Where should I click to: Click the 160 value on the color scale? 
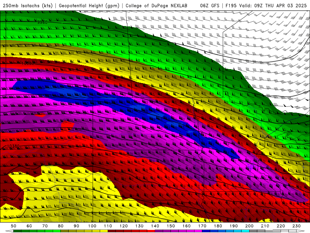186,226
